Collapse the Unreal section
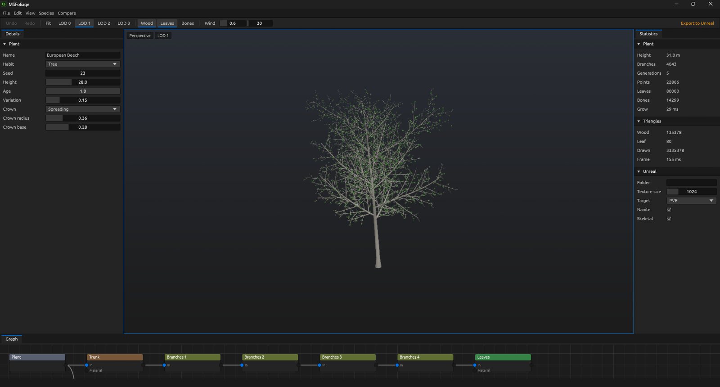The height and width of the screenshot is (387, 720). pos(639,171)
